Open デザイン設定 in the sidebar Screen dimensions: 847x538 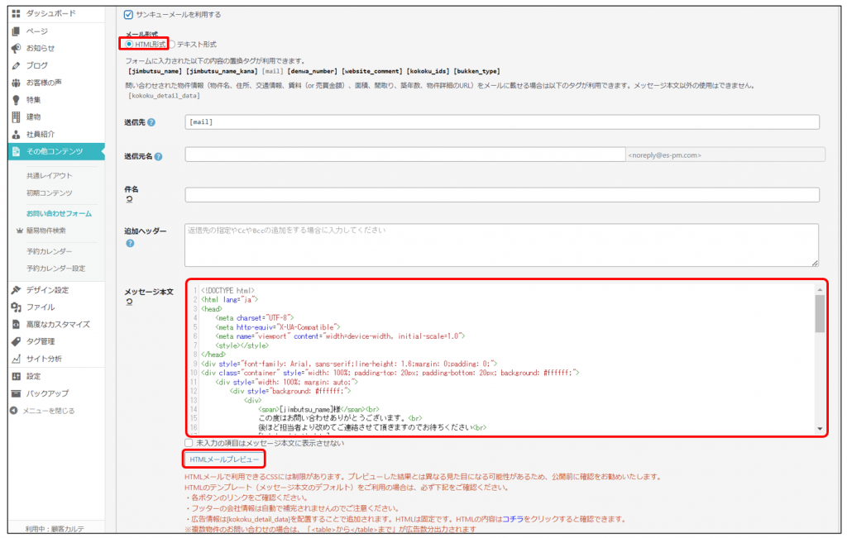coord(47,290)
